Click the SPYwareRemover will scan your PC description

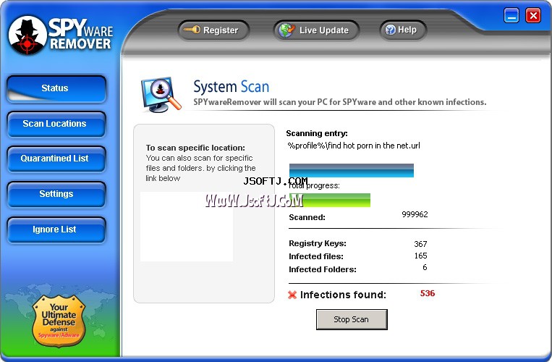(x=340, y=102)
